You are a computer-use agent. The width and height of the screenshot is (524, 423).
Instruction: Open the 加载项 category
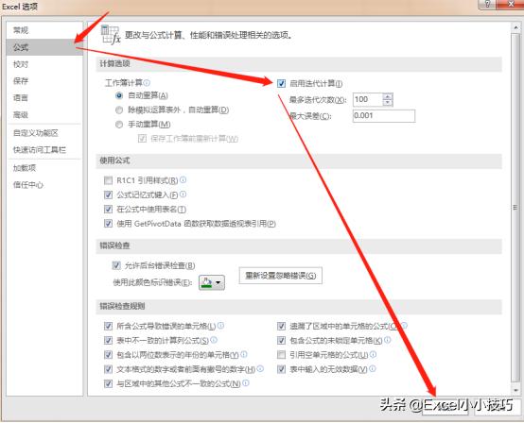tap(44, 168)
